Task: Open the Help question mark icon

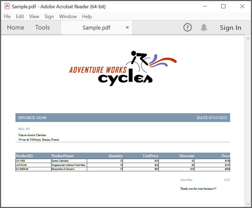Action: point(187,27)
